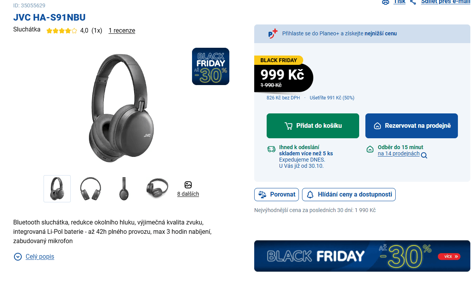Click the Planeo+ logo icon
This screenshot has height=287, width=475.
tap(273, 33)
